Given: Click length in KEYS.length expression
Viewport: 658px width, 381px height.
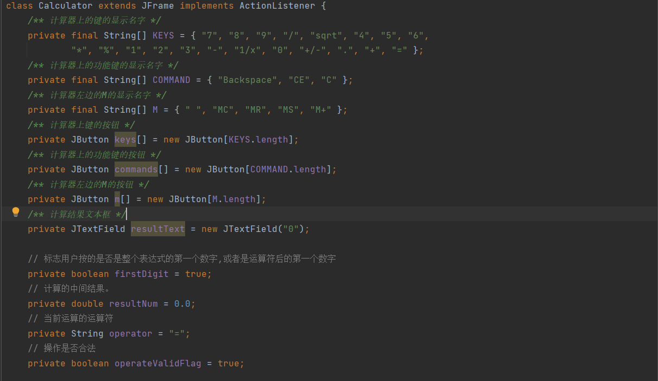Looking at the screenshot, I should 272,140.
